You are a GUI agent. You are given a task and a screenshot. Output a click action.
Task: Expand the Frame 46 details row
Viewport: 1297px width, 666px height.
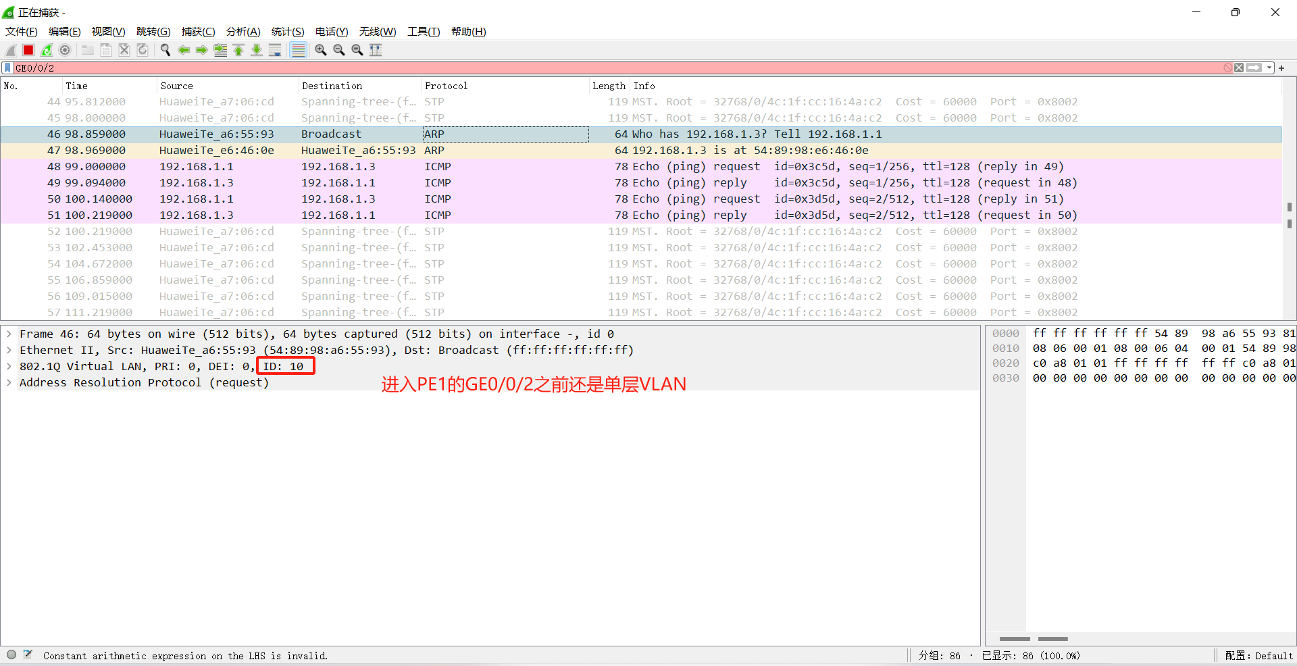pos(9,334)
